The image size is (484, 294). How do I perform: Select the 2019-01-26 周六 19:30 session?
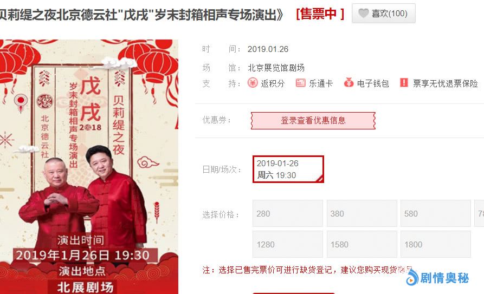288,169
